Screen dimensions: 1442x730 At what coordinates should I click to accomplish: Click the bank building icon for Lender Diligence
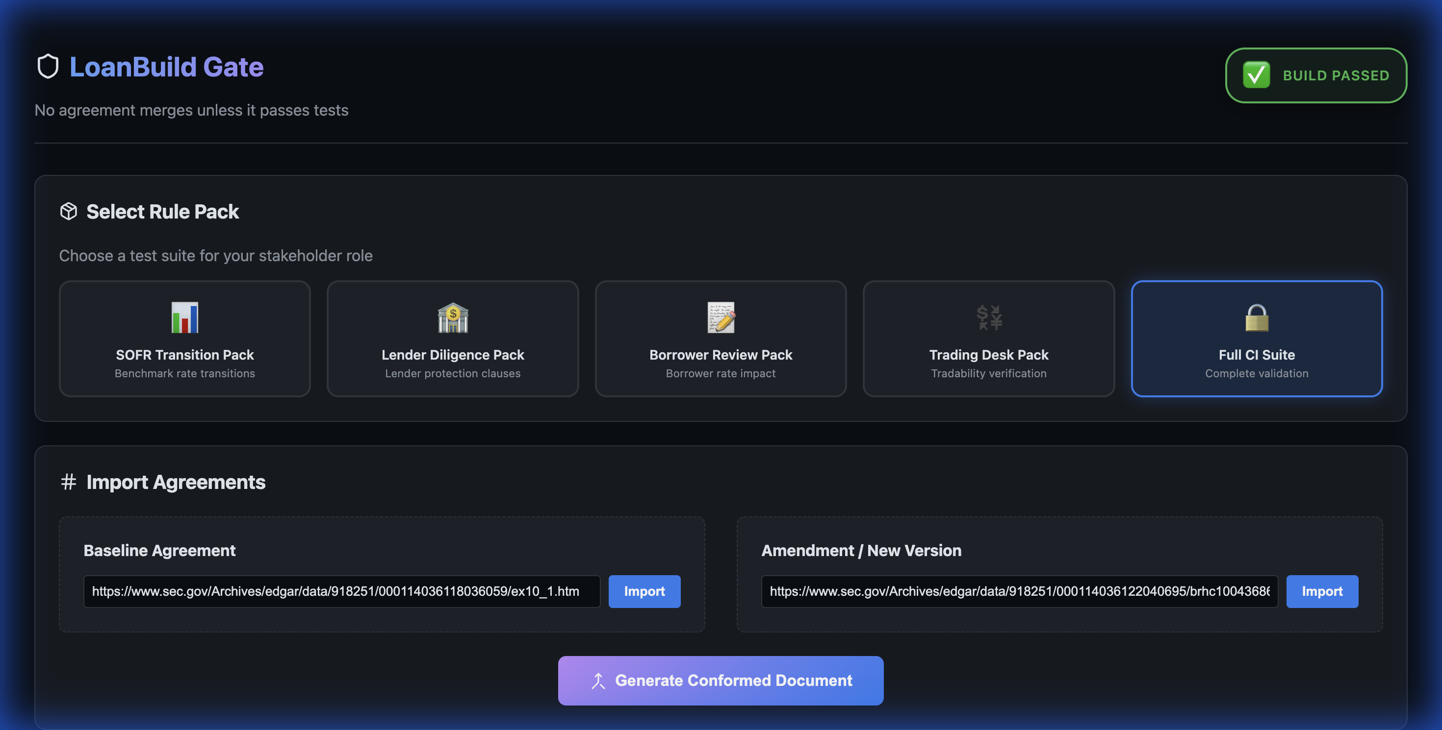point(452,317)
